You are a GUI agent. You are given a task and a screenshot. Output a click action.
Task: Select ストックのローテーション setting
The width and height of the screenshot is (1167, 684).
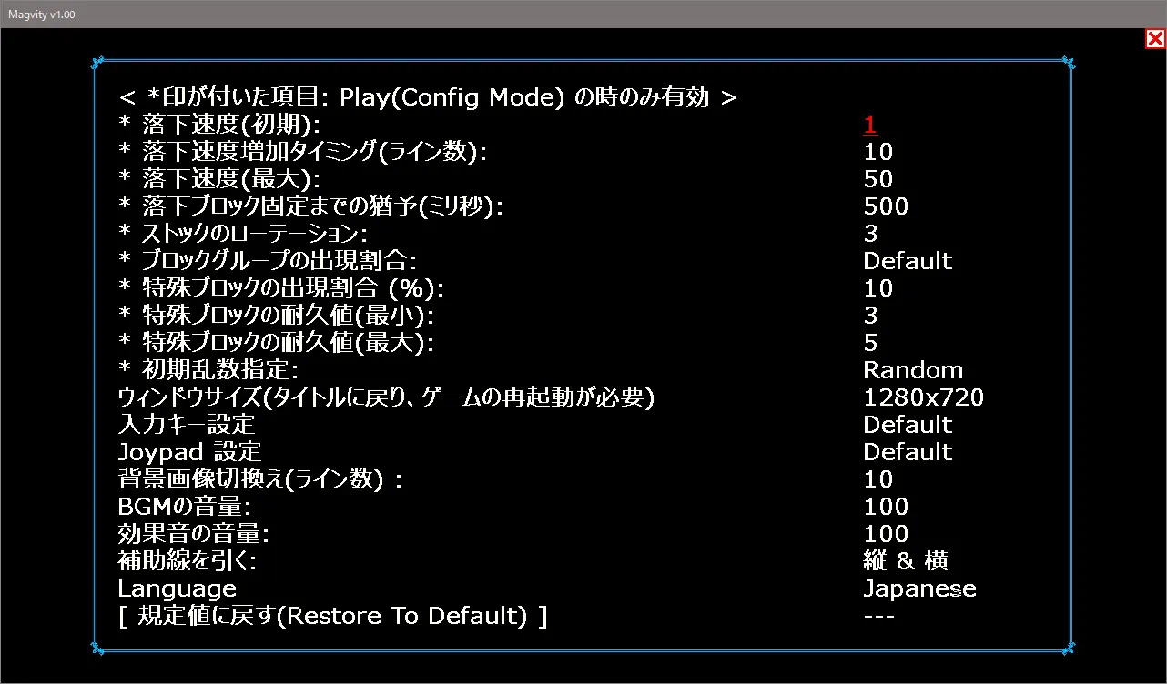point(242,234)
